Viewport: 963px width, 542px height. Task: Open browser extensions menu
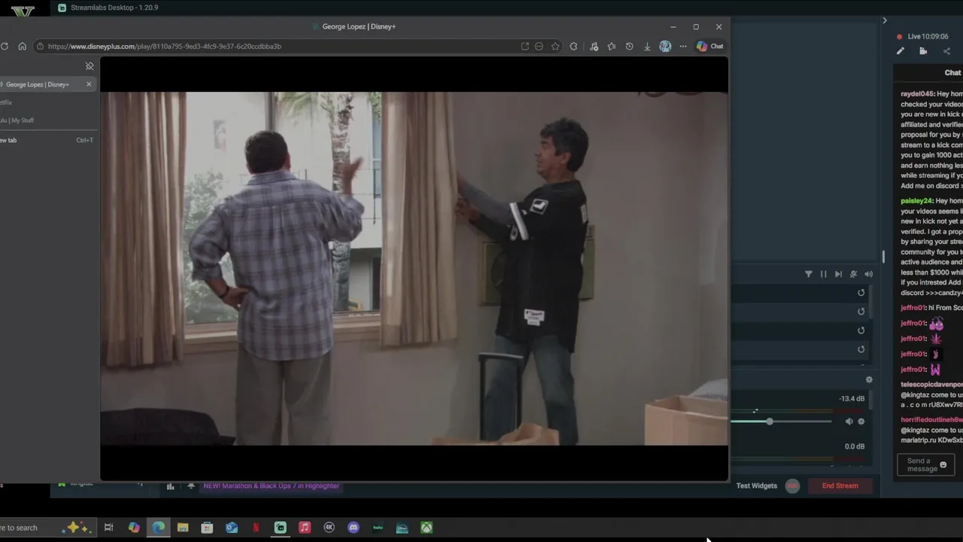[573, 46]
